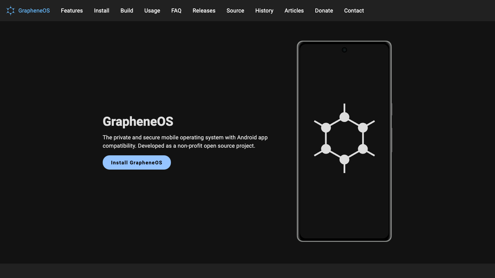Click the GrapheneOS hero heading

pos(138,122)
